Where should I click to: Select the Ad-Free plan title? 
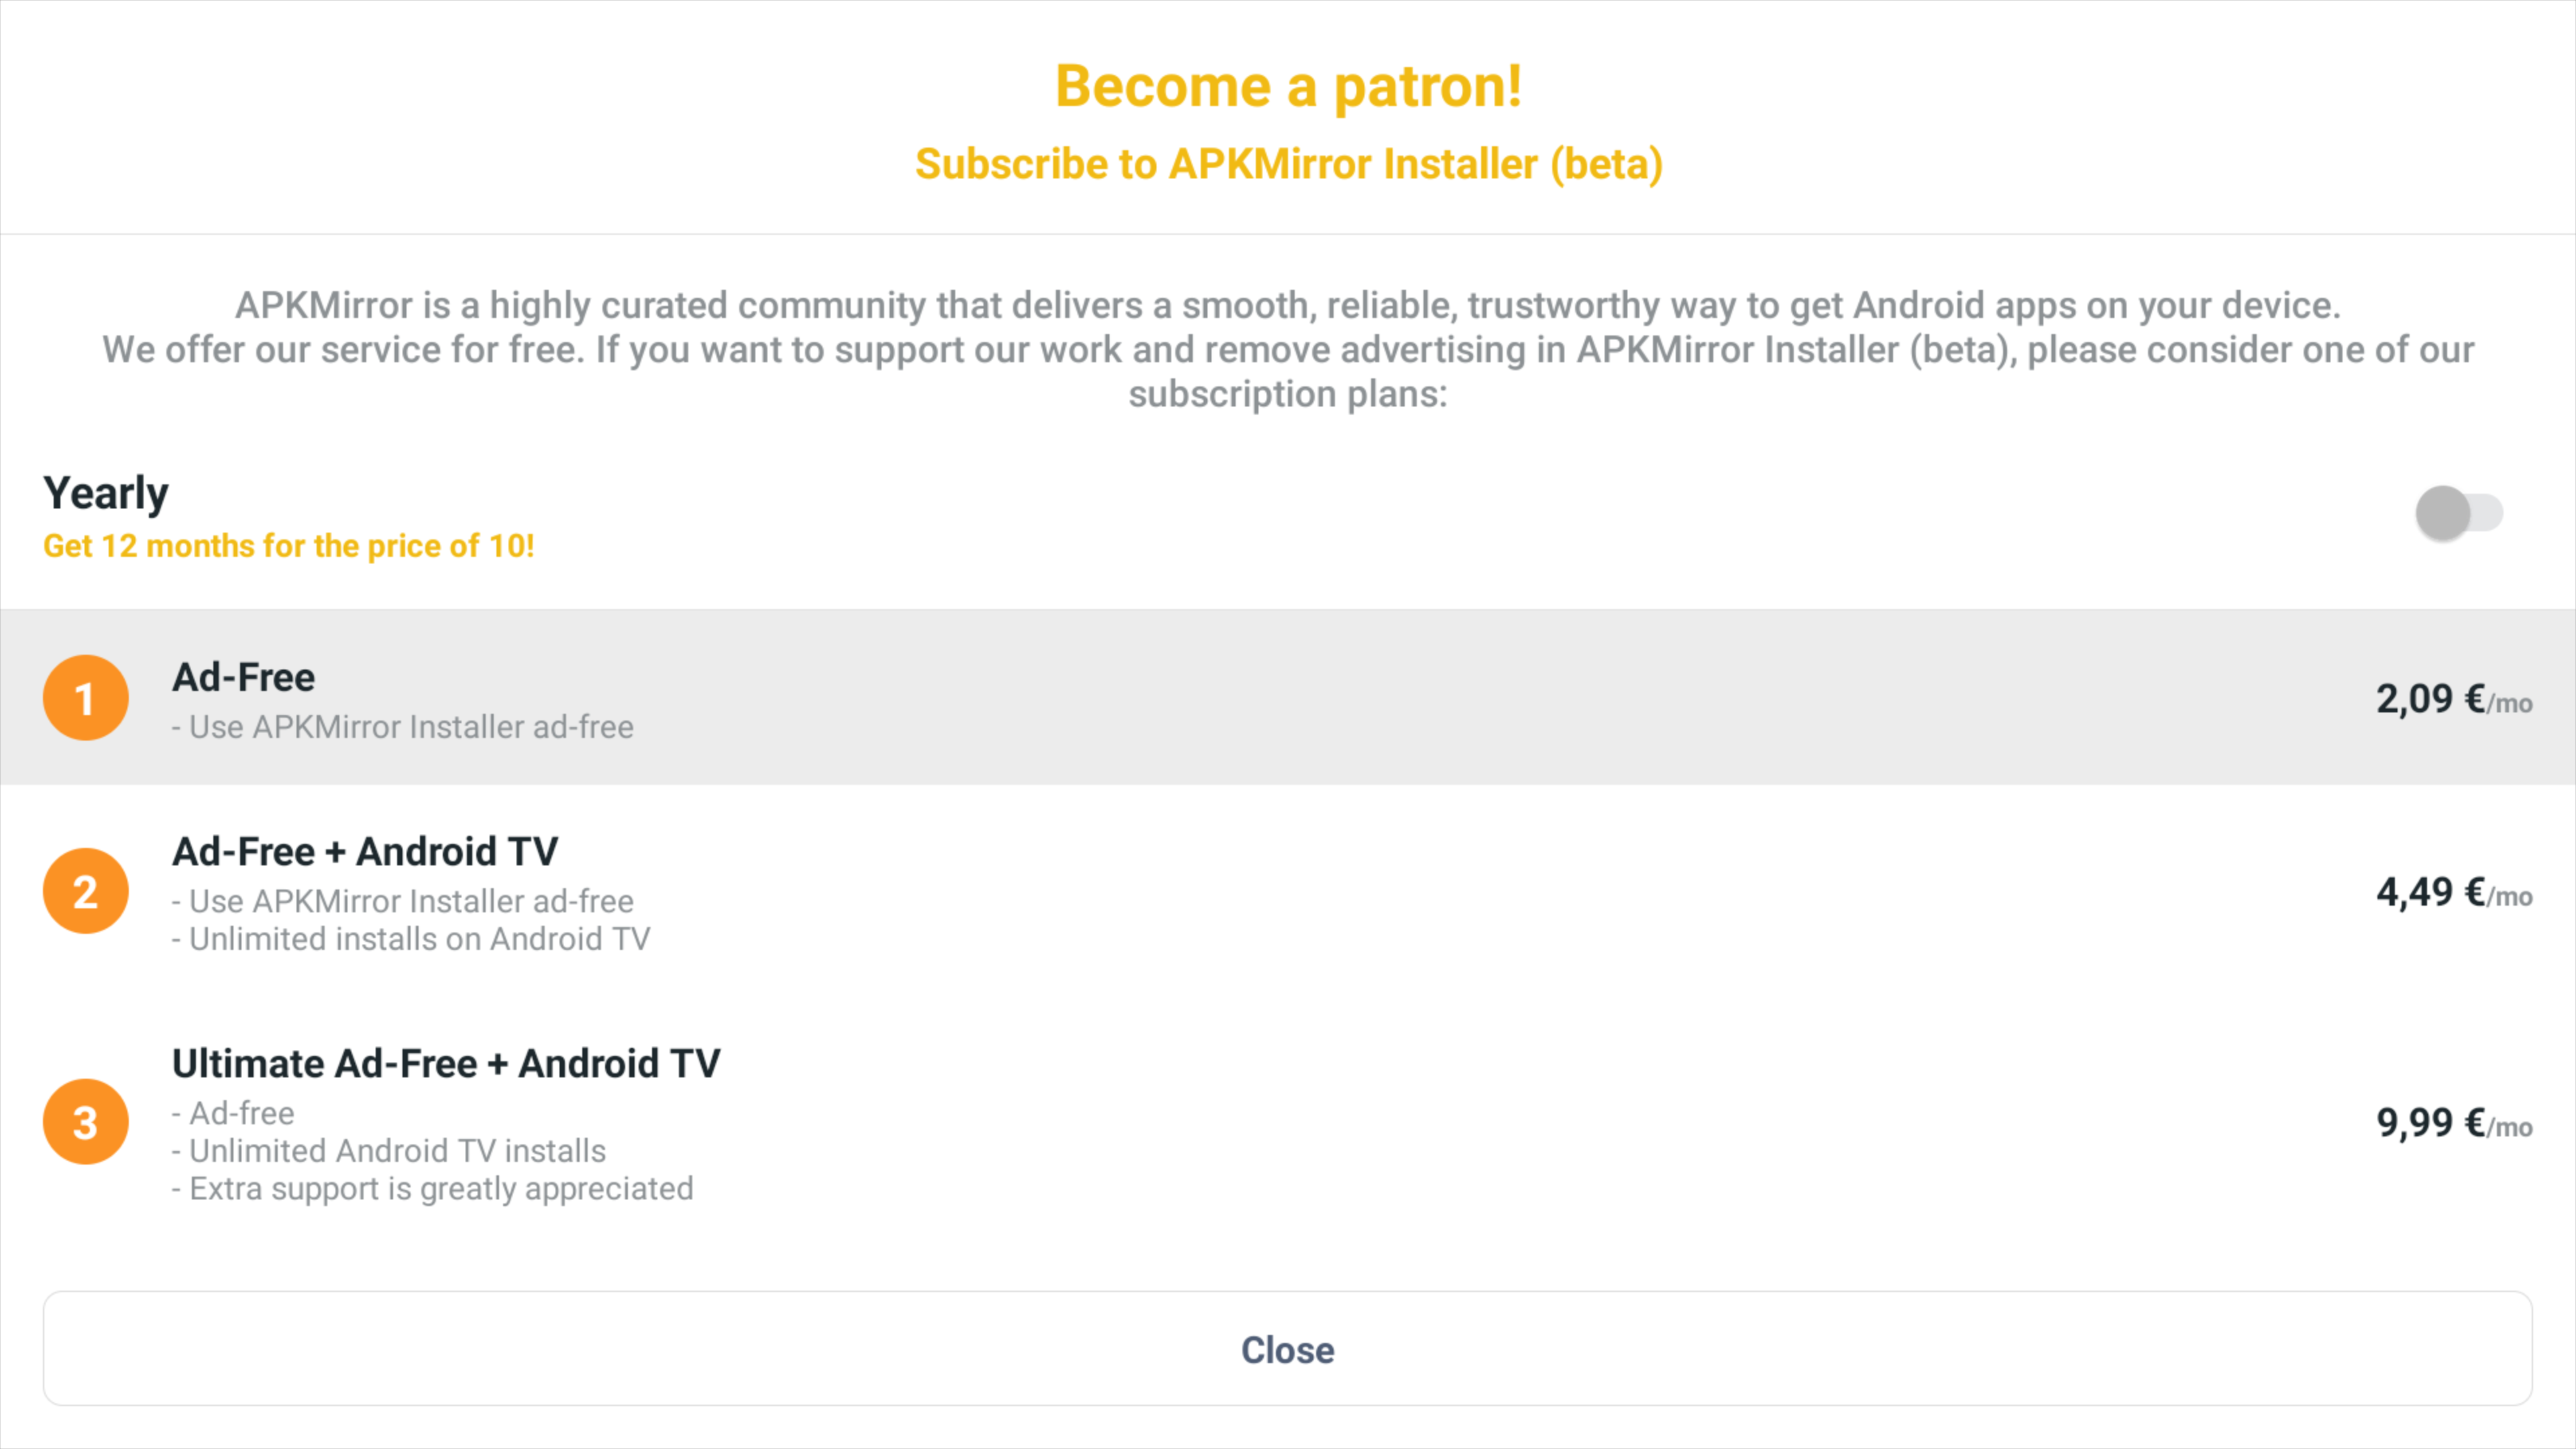point(244,678)
